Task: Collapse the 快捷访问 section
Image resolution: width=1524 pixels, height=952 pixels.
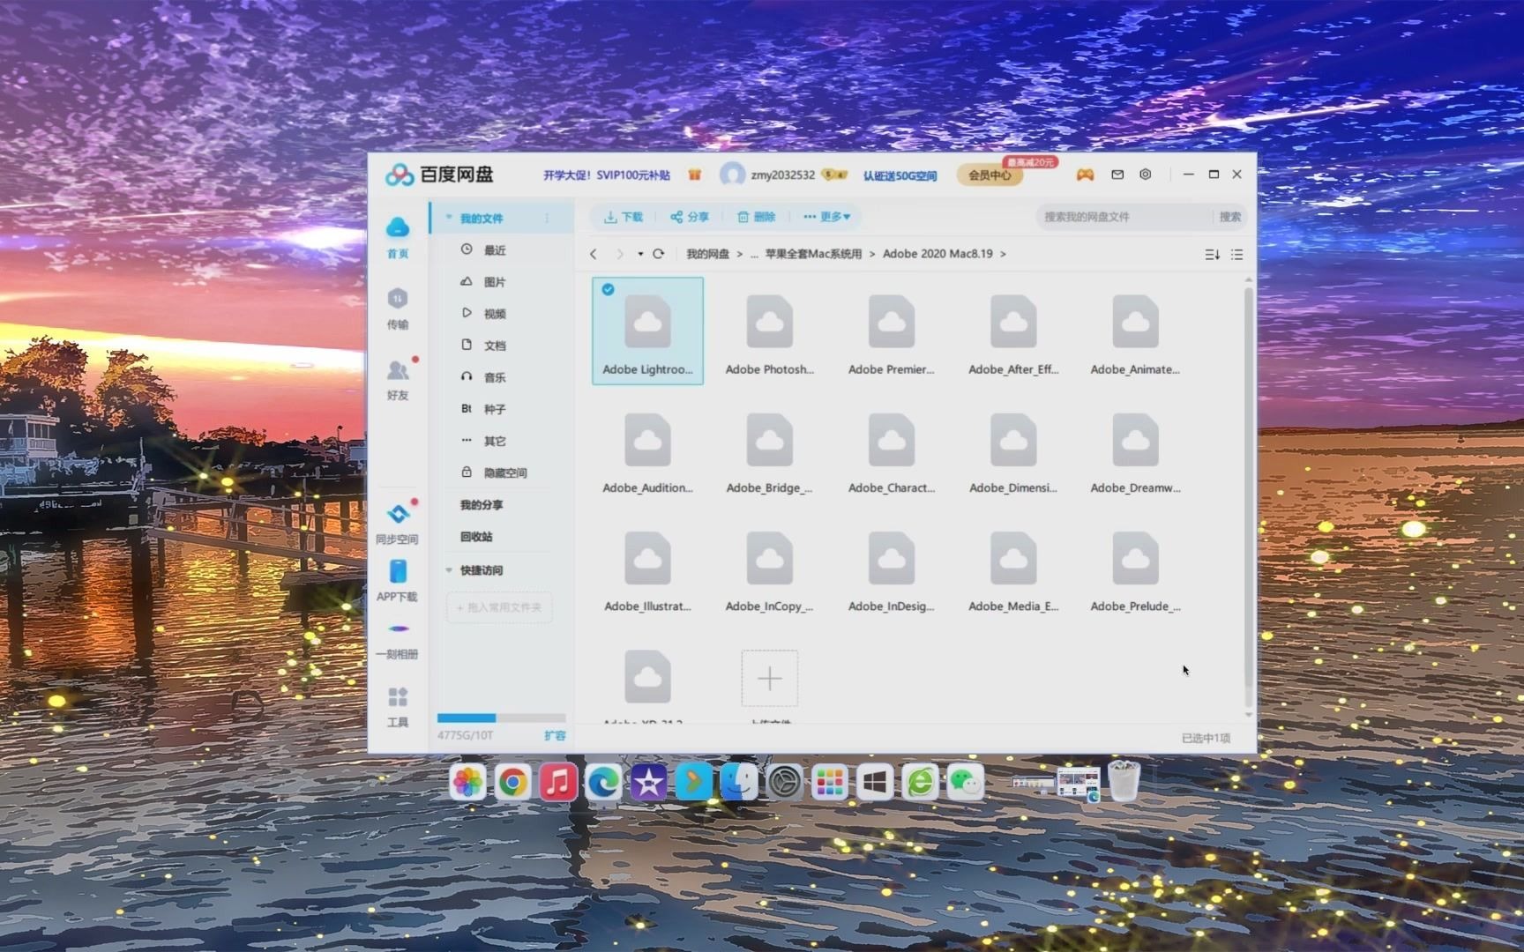Action: (449, 570)
